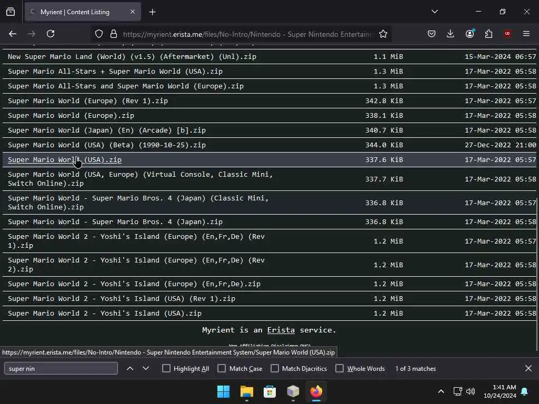
Task: Bookmark this page with the star
Action: coord(383,34)
